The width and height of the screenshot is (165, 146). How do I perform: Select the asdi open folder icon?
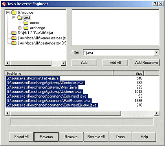click(20, 18)
